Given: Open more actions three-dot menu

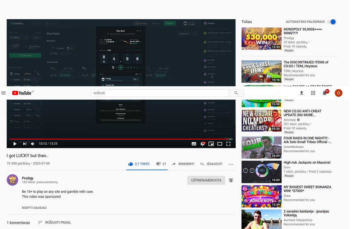Looking at the screenshot, I should coord(231,164).
